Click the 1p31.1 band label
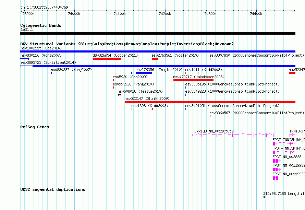The image size is (305, 210). tap(27, 30)
